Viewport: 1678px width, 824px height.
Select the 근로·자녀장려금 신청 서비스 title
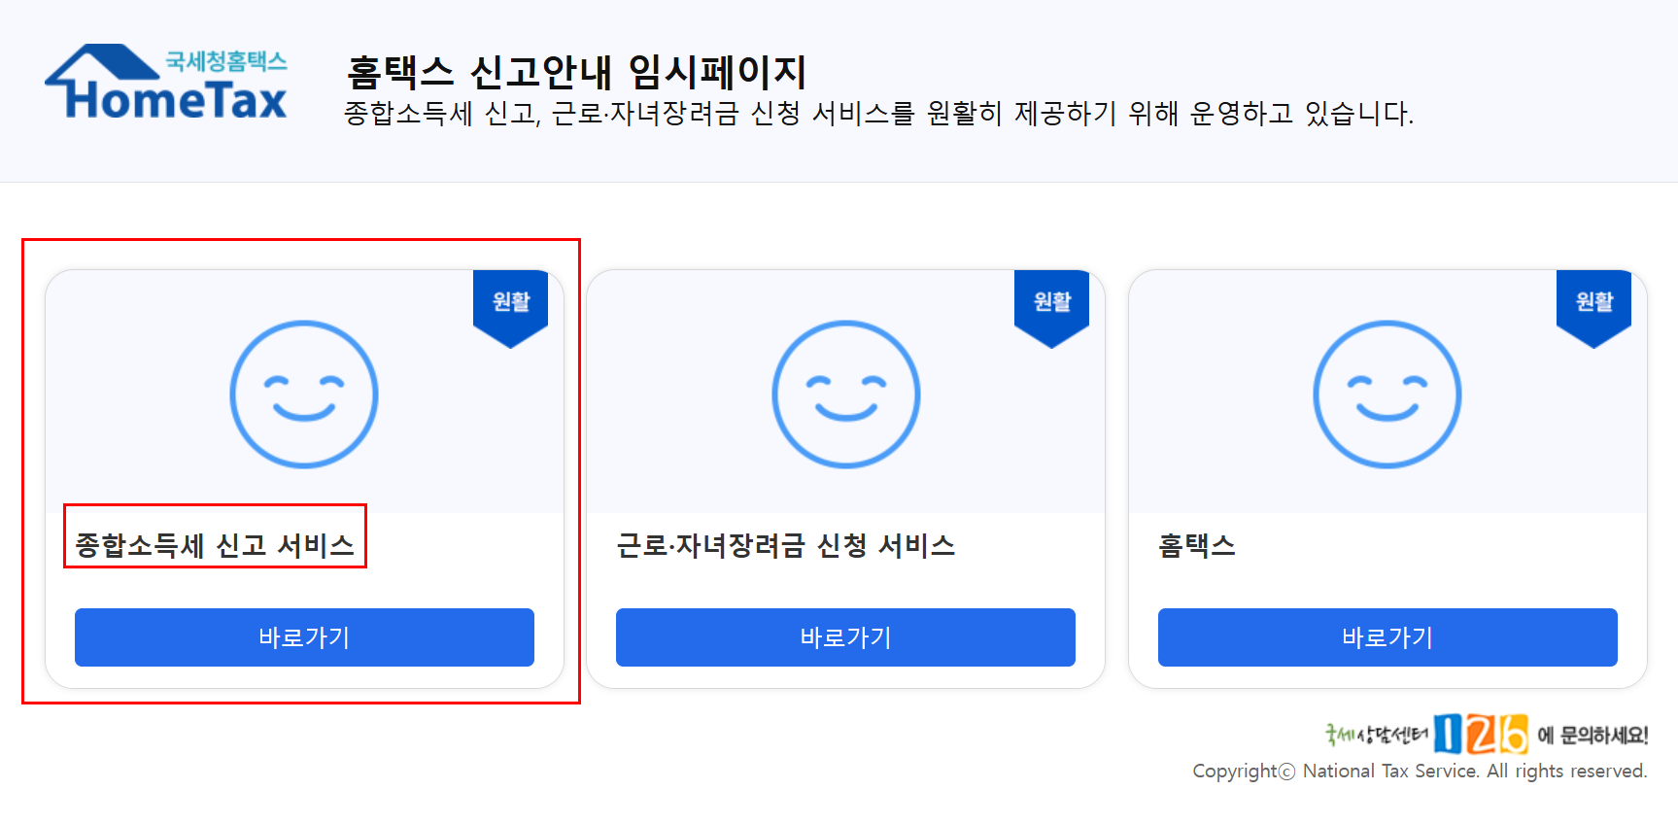[786, 545]
